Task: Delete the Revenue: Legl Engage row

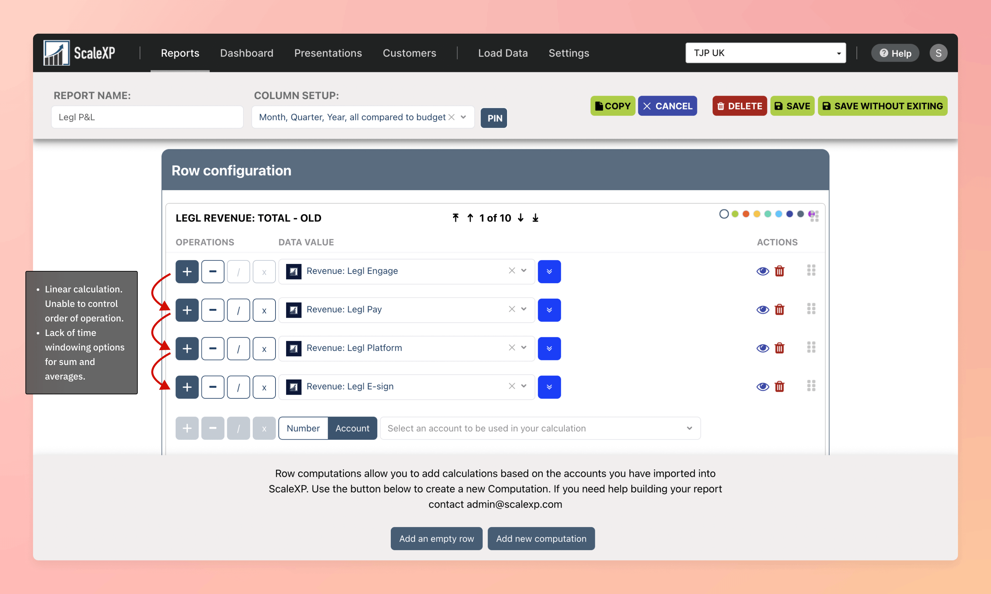Action: (x=779, y=271)
